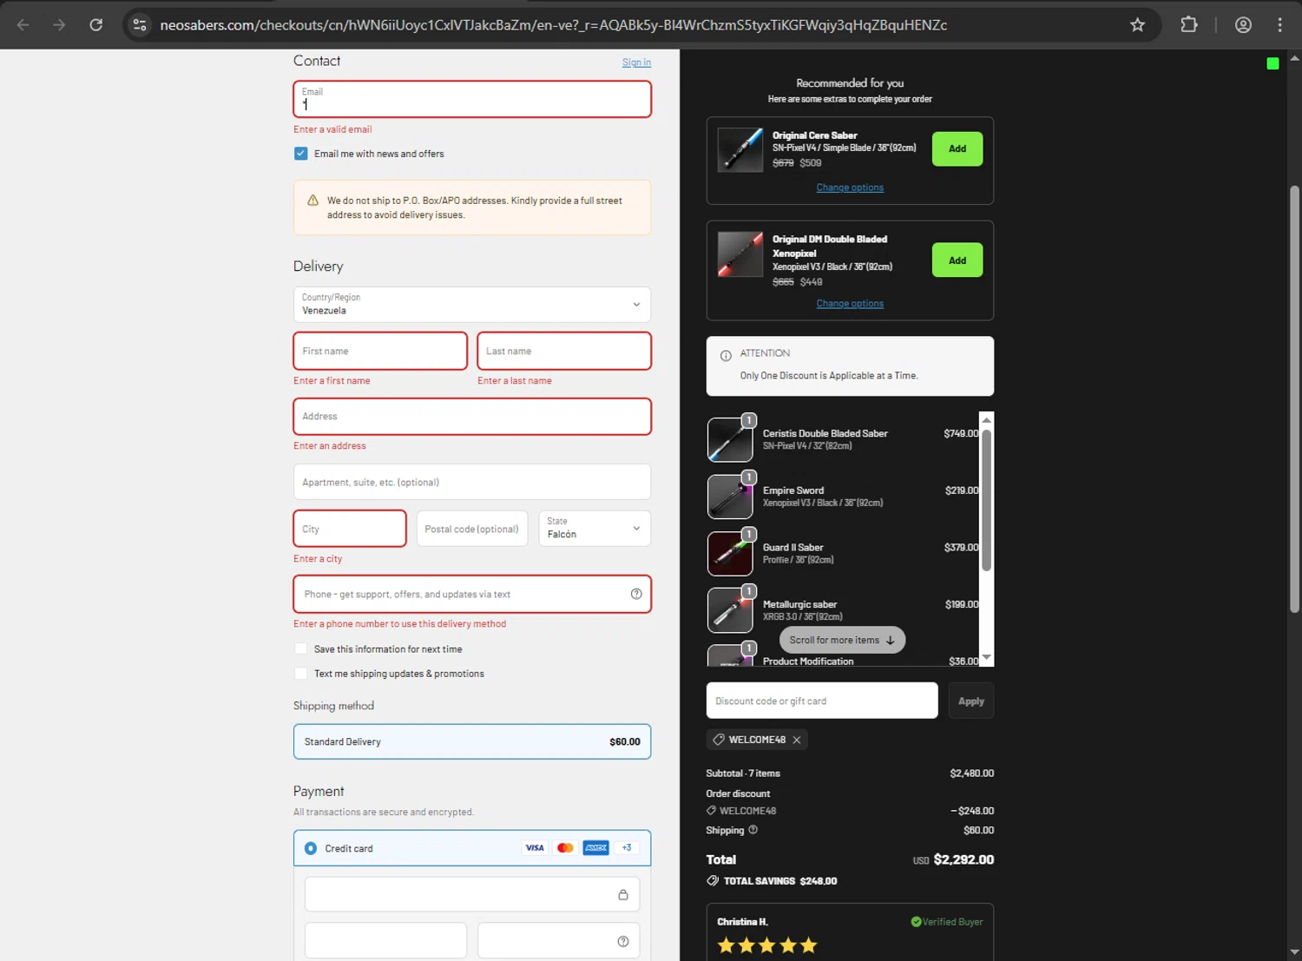Open the Country/Region dropdown
The width and height of the screenshot is (1302, 961).
[472, 305]
